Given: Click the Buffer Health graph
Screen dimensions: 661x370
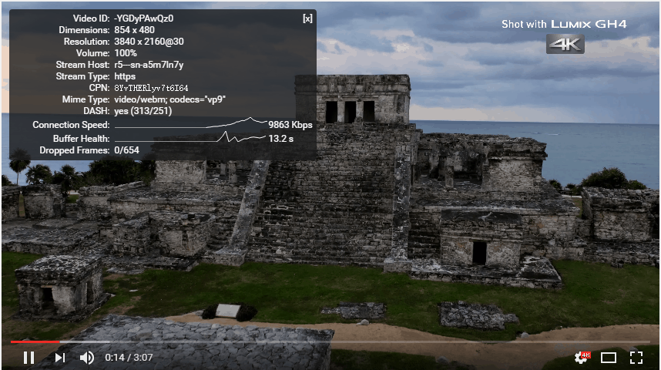Looking at the screenshot, I should 190,137.
